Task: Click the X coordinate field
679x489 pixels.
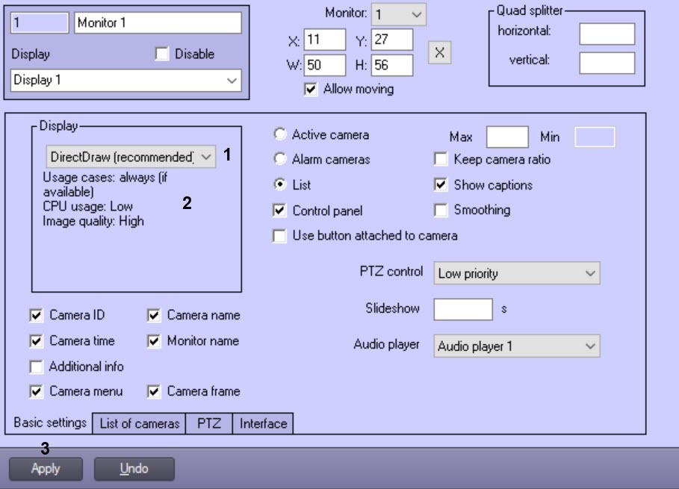Action: [x=325, y=40]
